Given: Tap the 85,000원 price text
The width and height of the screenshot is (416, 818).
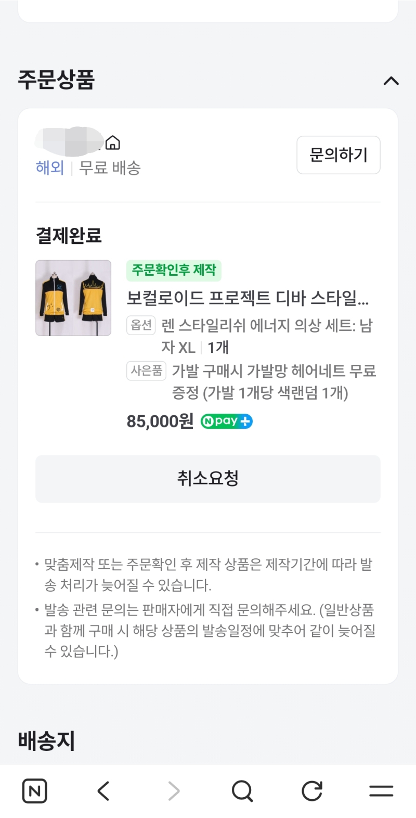Looking at the screenshot, I should (160, 421).
